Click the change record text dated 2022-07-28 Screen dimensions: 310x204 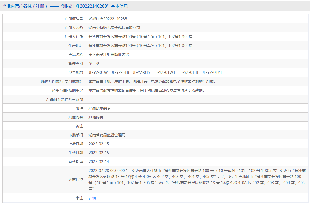click(x=197, y=180)
